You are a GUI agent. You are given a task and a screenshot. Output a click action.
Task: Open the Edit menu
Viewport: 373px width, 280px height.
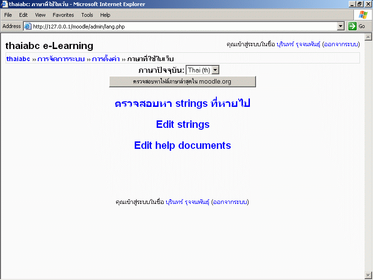pyautogui.click(x=23, y=15)
